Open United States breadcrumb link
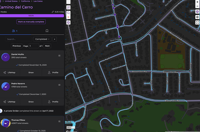The height and width of the screenshot is (132, 200). [11, 1]
